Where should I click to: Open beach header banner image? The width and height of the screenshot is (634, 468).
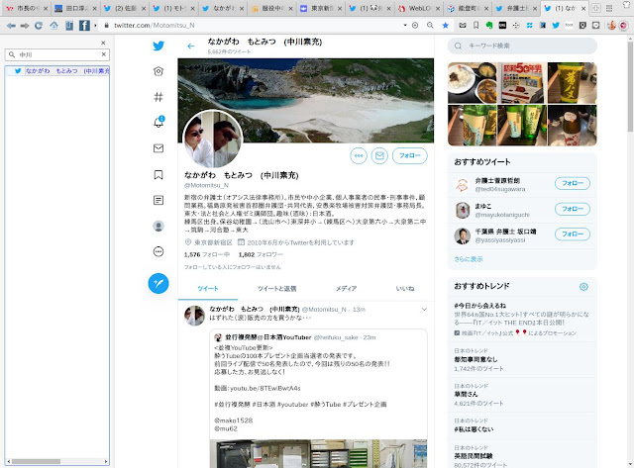pos(306,100)
